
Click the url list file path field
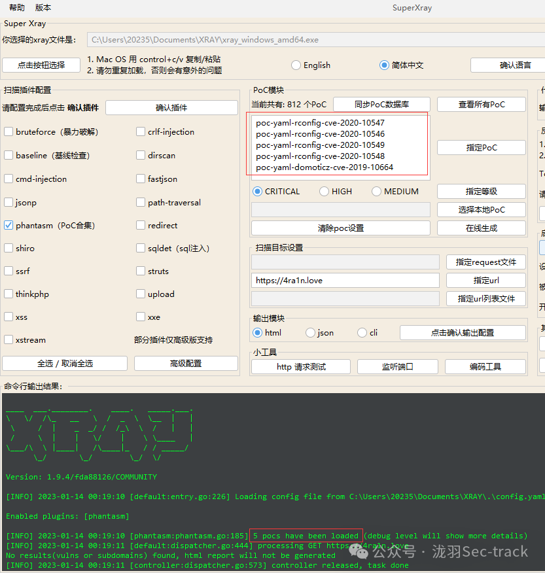pos(345,298)
